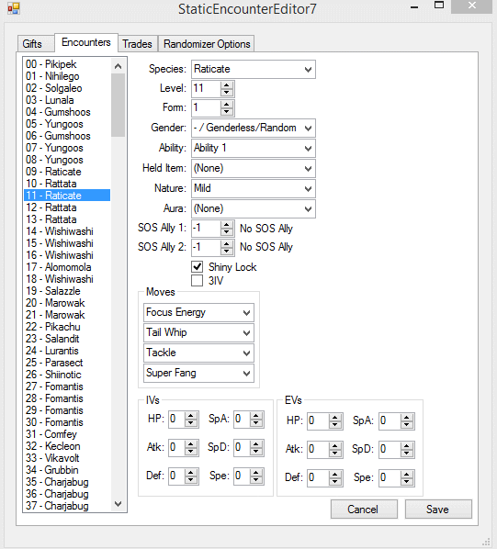Open the Tackle move dropdown
This screenshot has width=497, height=549.
[x=198, y=353]
